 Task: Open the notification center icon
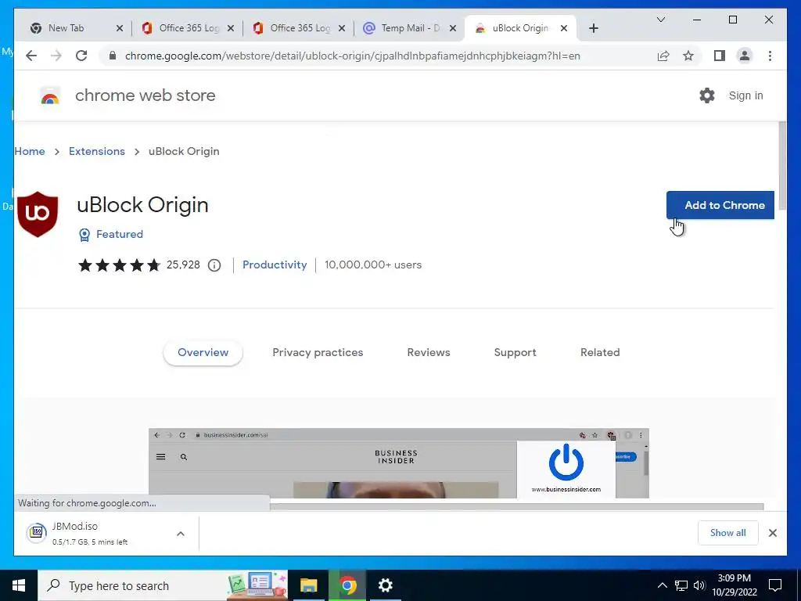(775, 585)
